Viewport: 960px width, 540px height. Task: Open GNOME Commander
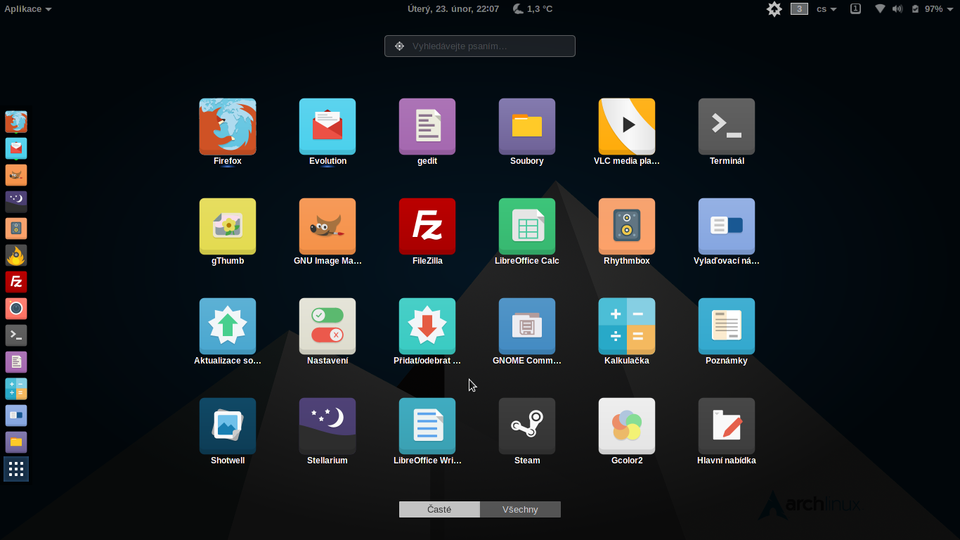pyautogui.click(x=527, y=327)
